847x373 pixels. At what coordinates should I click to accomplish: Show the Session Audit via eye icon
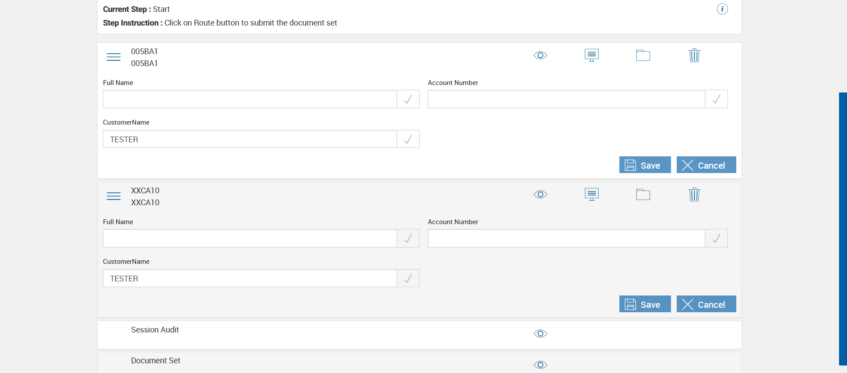coord(540,334)
